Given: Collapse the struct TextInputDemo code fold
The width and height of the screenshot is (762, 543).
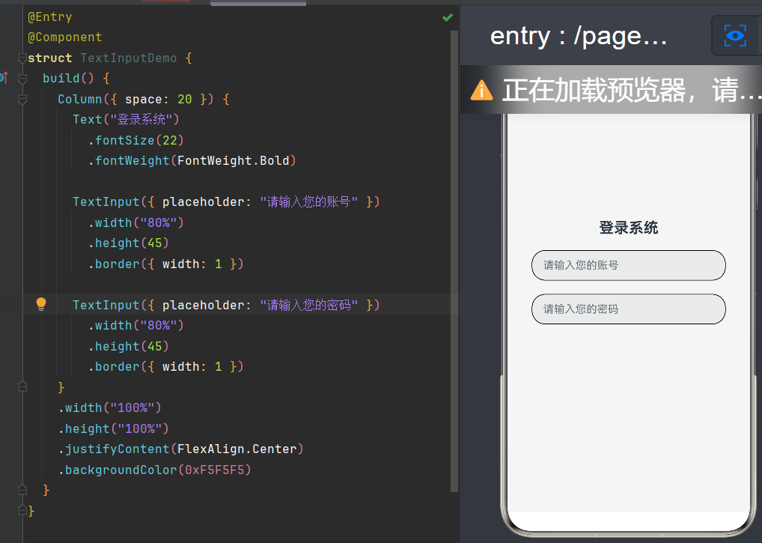Looking at the screenshot, I should click(x=22, y=58).
